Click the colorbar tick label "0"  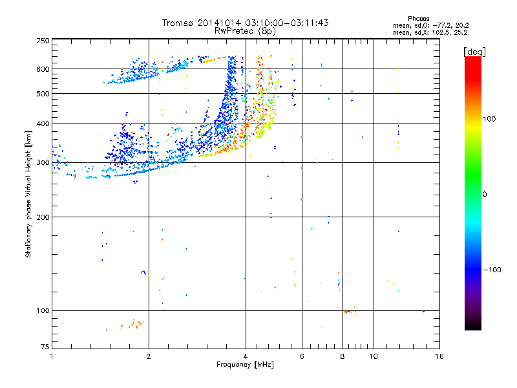485,195
